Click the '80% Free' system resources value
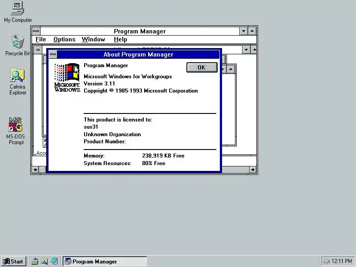Screen dimensions: 356x267 154,163
